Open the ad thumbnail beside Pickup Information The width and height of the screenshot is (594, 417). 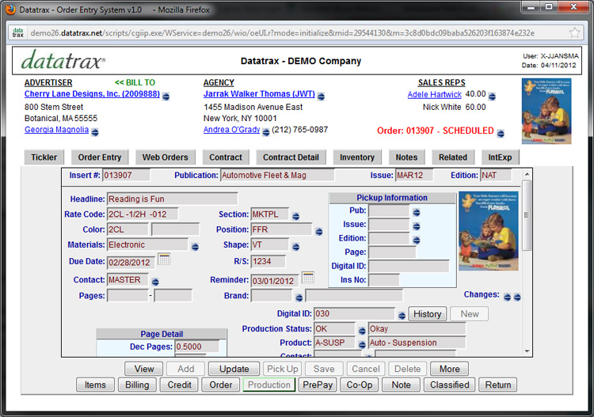(x=489, y=231)
